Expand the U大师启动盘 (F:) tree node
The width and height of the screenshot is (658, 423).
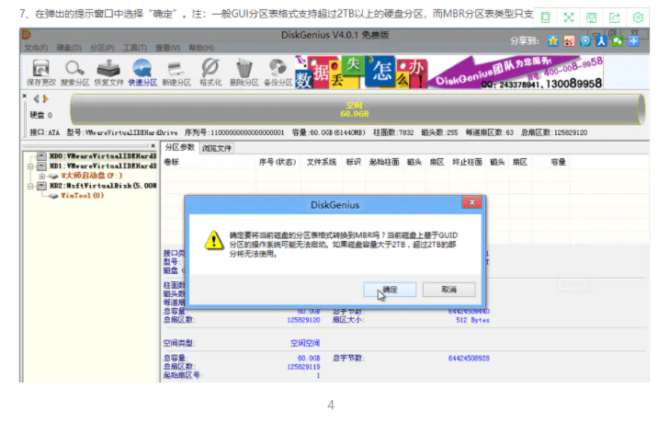pyautogui.click(x=42, y=176)
